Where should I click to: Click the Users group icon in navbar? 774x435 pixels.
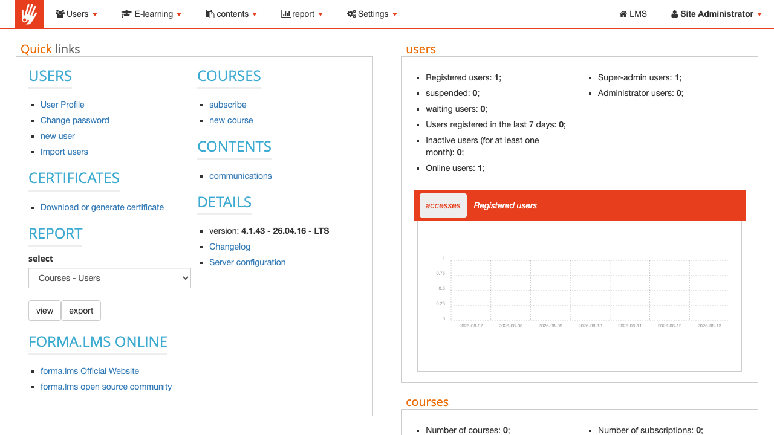pos(60,14)
